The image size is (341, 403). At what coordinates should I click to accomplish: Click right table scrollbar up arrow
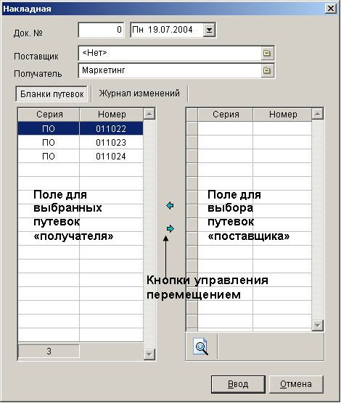tap(318, 114)
